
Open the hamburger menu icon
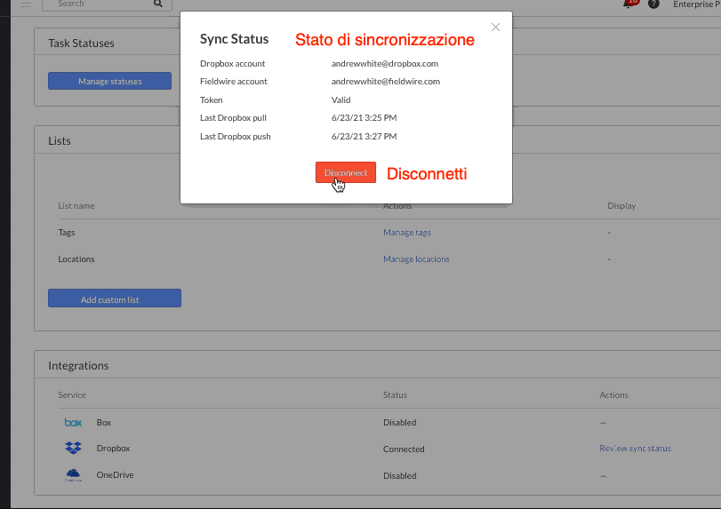(26, 4)
